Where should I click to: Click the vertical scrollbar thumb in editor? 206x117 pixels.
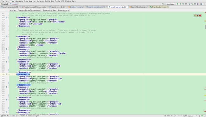click(205, 27)
